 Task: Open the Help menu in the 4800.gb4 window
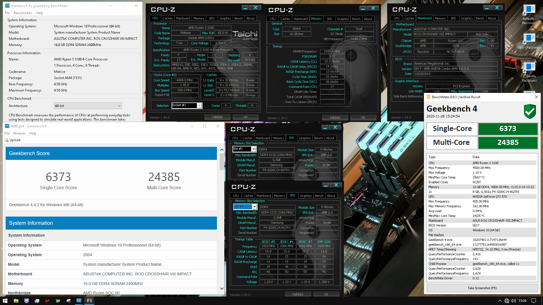click(33, 133)
